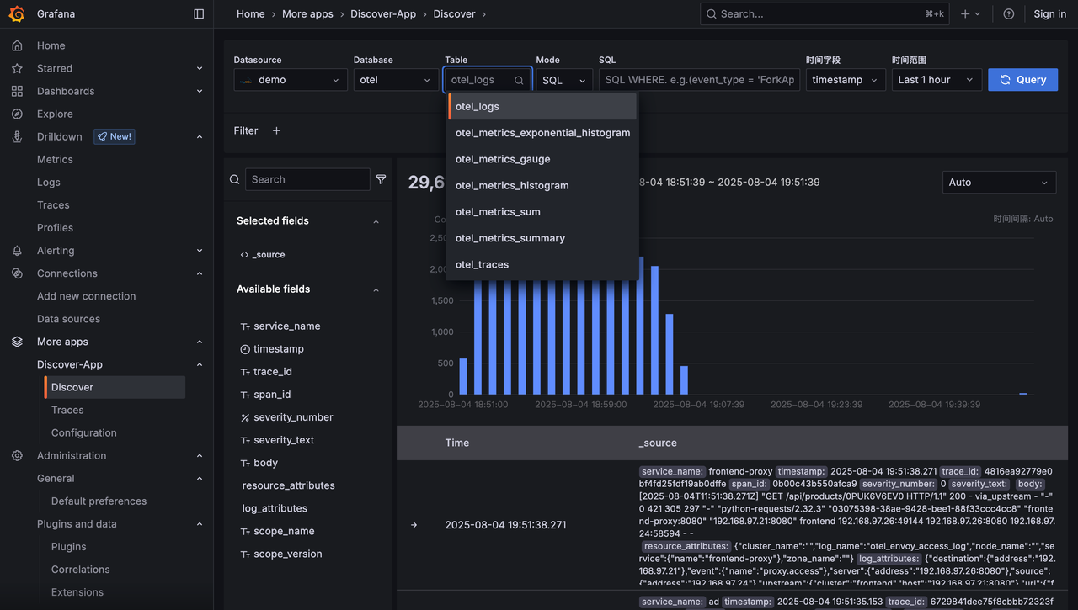Click the More apps layers icon
This screenshot has width=1078, height=610.
pos(17,342)
